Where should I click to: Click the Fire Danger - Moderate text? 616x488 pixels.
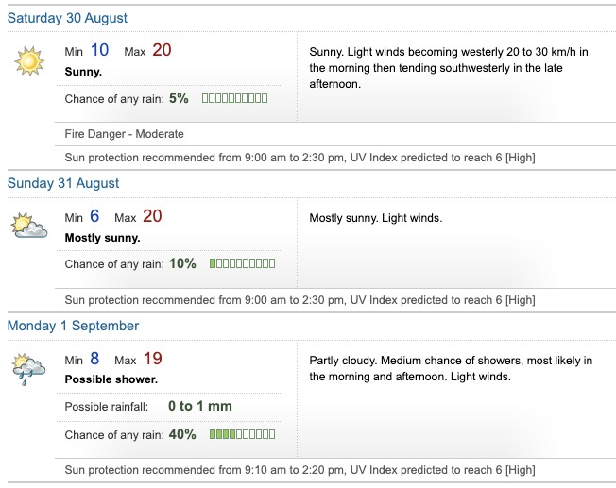pos(124,134)
